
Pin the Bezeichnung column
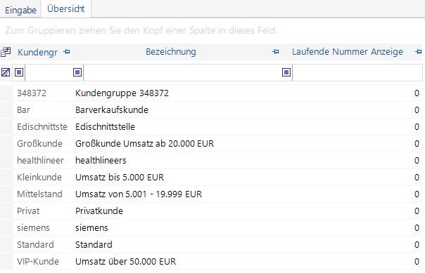tap(275, 52)
